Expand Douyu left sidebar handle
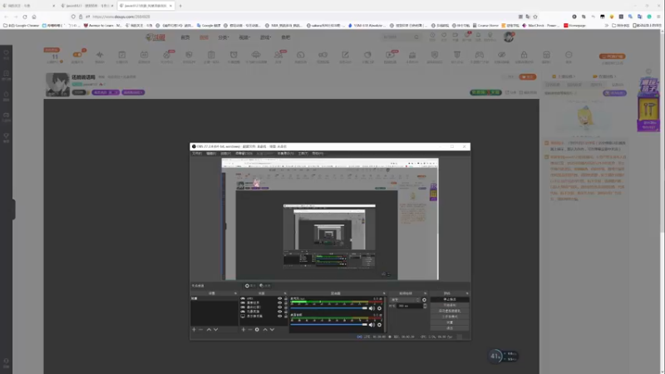665x374 pixels. click(13, 209)
